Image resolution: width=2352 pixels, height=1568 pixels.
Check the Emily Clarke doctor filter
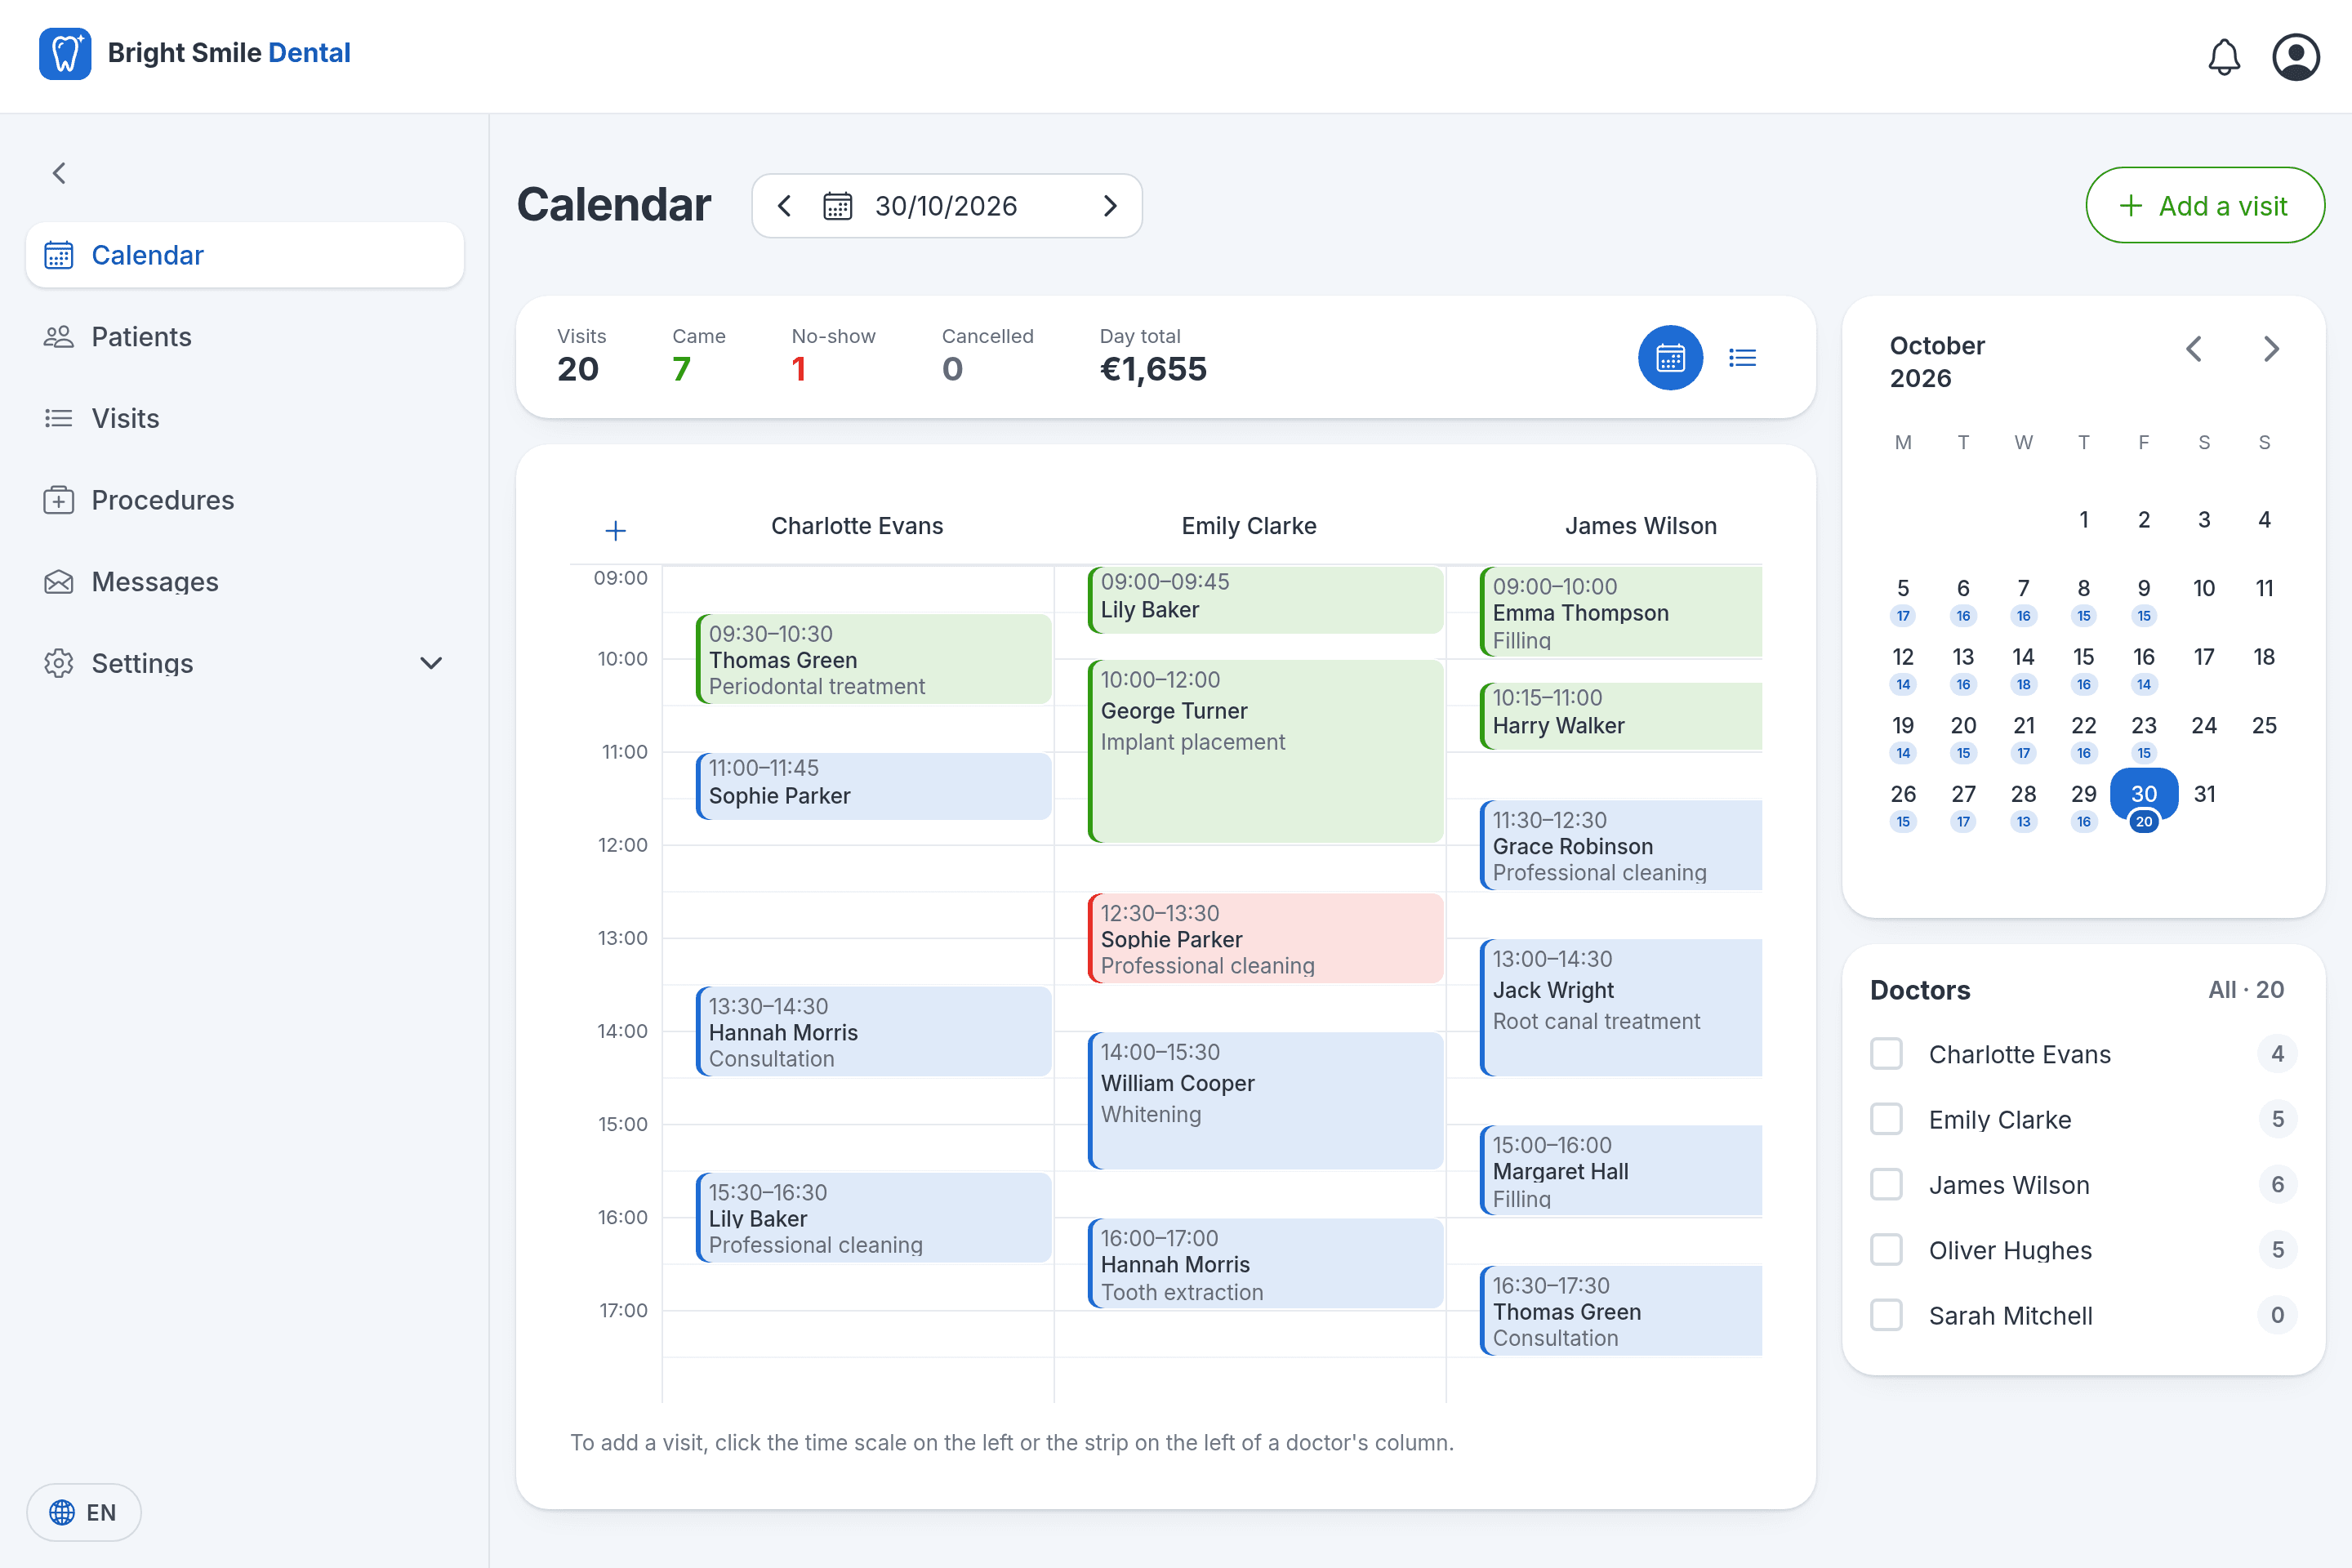pyautogui.click(x=1886, y=1119)
